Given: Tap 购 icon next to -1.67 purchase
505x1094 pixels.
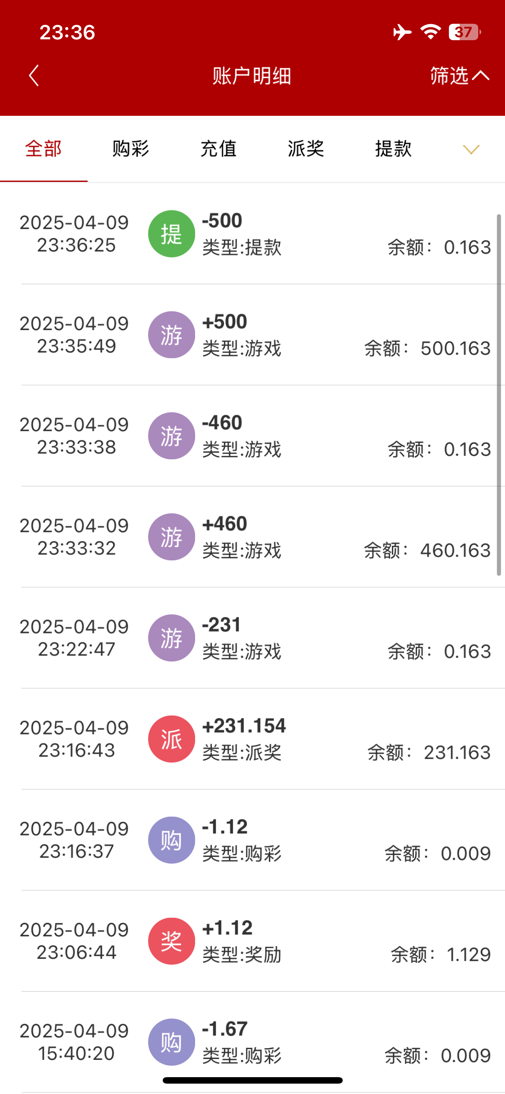Looking at the screenshot, I should click(x=171, y=1042).
